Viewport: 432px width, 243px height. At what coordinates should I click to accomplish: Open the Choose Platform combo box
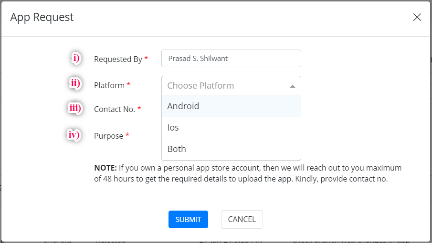pyautogui.click(x=224, y=86)
